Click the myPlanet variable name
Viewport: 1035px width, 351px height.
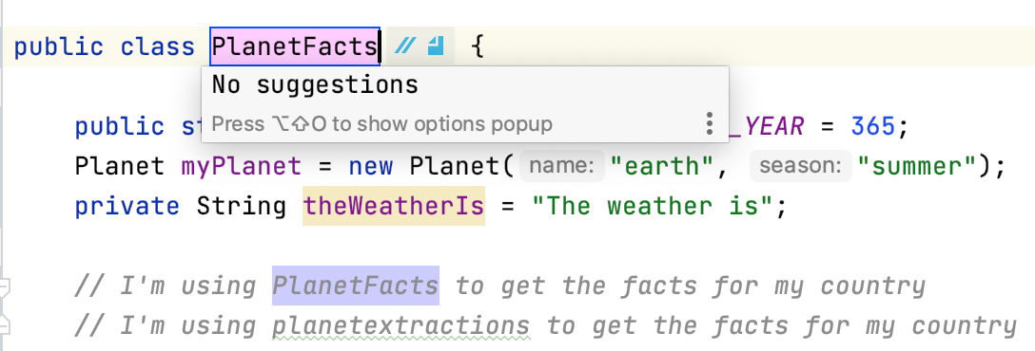coord(241,166)
